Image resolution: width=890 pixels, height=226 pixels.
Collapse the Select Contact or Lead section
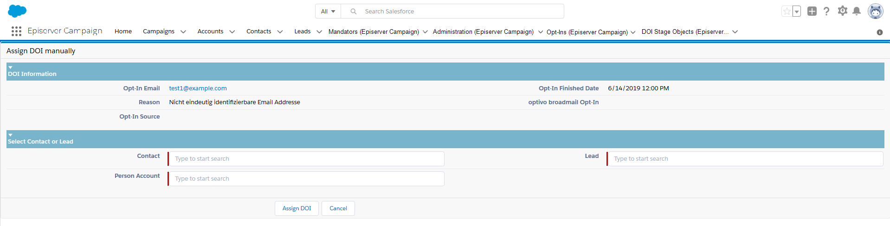10,135
